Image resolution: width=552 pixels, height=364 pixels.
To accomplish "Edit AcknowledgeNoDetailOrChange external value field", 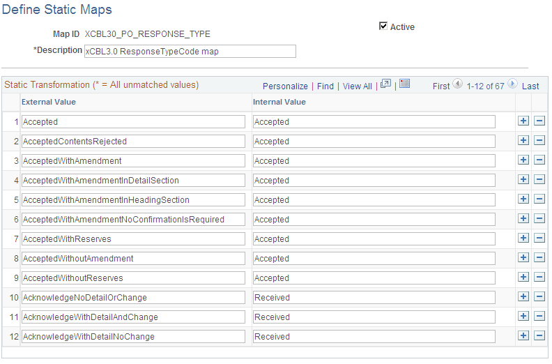I will click(133, 298).
